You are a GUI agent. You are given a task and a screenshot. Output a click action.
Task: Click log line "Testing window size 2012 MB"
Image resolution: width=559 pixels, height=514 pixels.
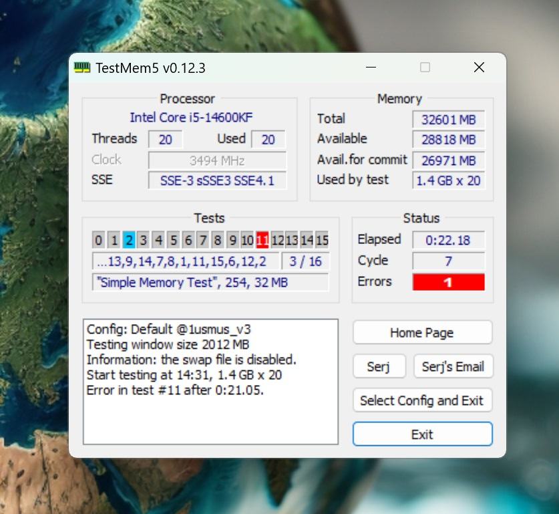pos(168,344)
